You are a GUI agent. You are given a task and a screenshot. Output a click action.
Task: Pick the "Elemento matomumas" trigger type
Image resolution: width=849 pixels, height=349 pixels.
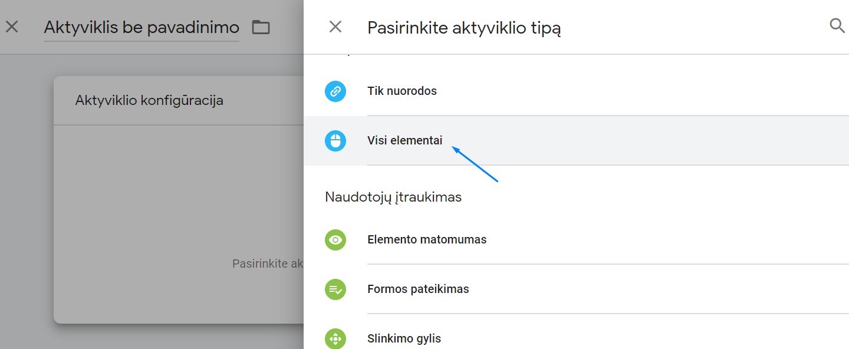[427, 240]
